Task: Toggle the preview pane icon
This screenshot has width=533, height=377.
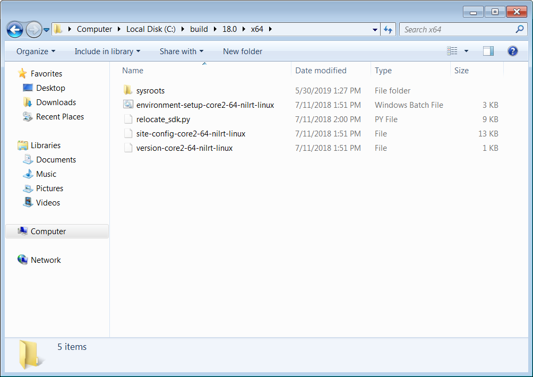Action: [x=488, y=51]
